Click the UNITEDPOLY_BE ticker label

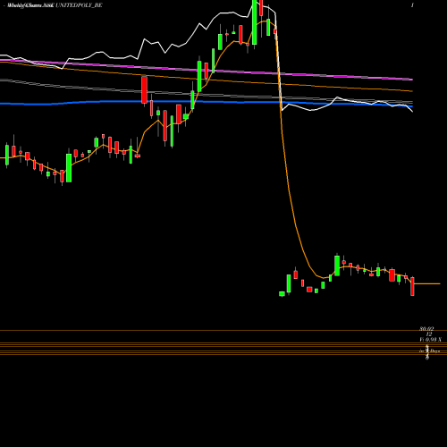point(79,5)
